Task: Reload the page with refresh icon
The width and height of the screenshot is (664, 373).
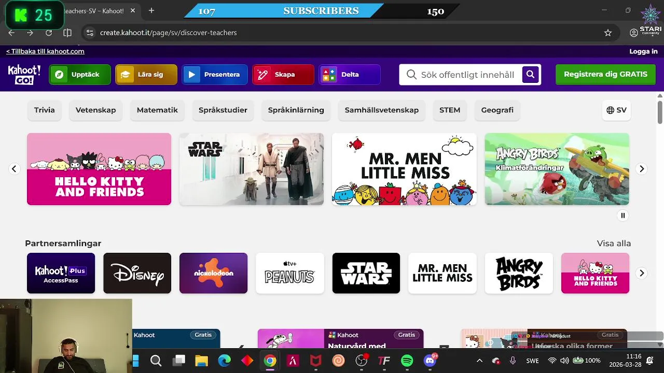Action: 49,33
